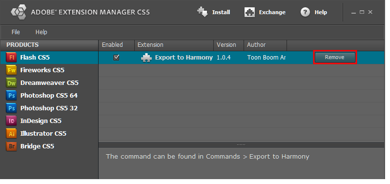This screenshot has width=390, height=184.
Task: Select Photoshop CS5 64 in products list
Action: 49,96
